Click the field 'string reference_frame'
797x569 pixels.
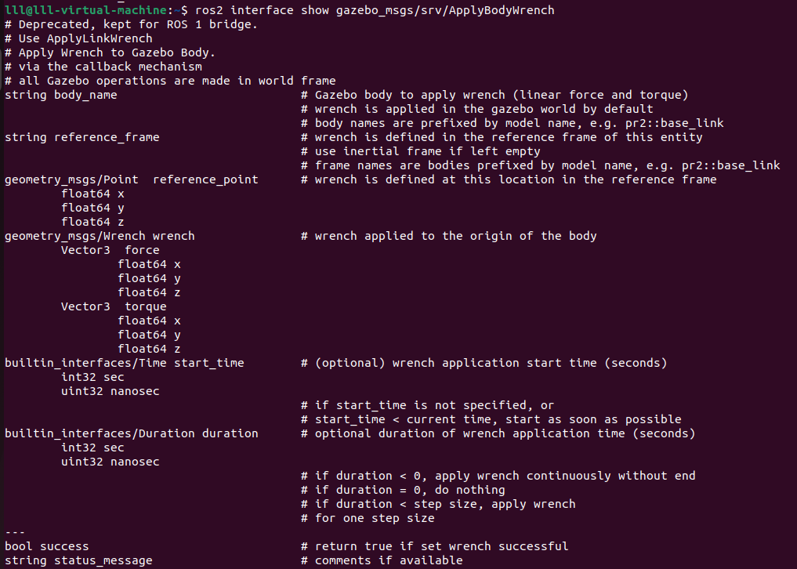click(82, 137)
